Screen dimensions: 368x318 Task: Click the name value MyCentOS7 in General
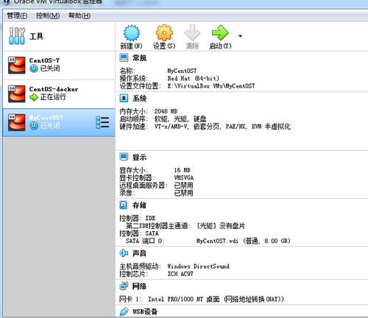click(182, 71)
